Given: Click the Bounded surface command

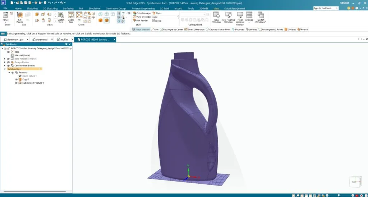Looking at the screenshot, I should pos(238,29).
